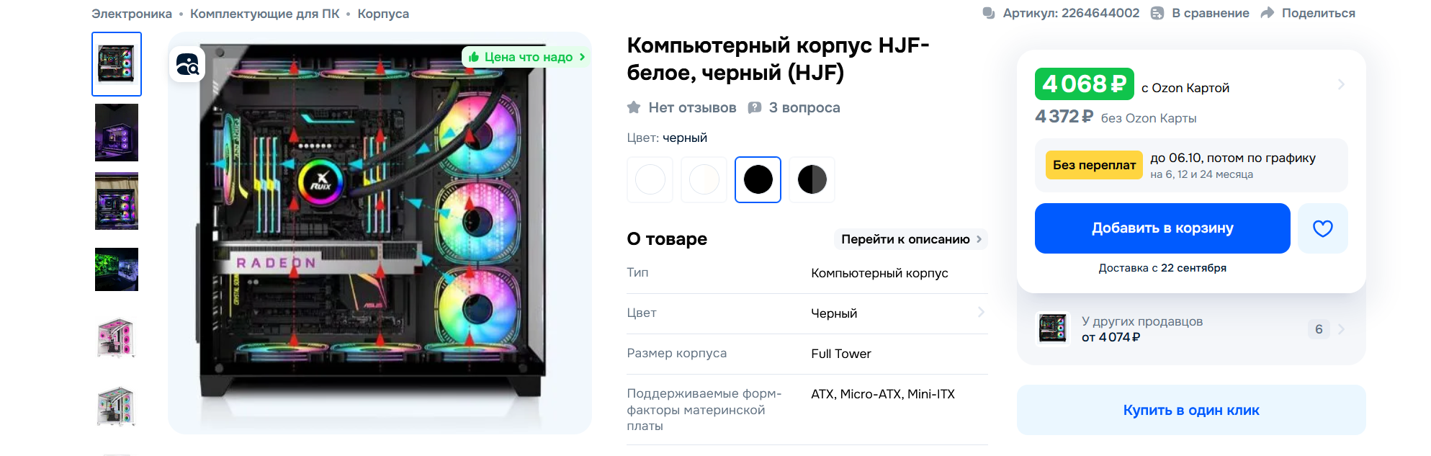This screenshot has width=1431, height=456.
Task: Expand other sellers offers chevron
Action: (x=1341, y=329)
